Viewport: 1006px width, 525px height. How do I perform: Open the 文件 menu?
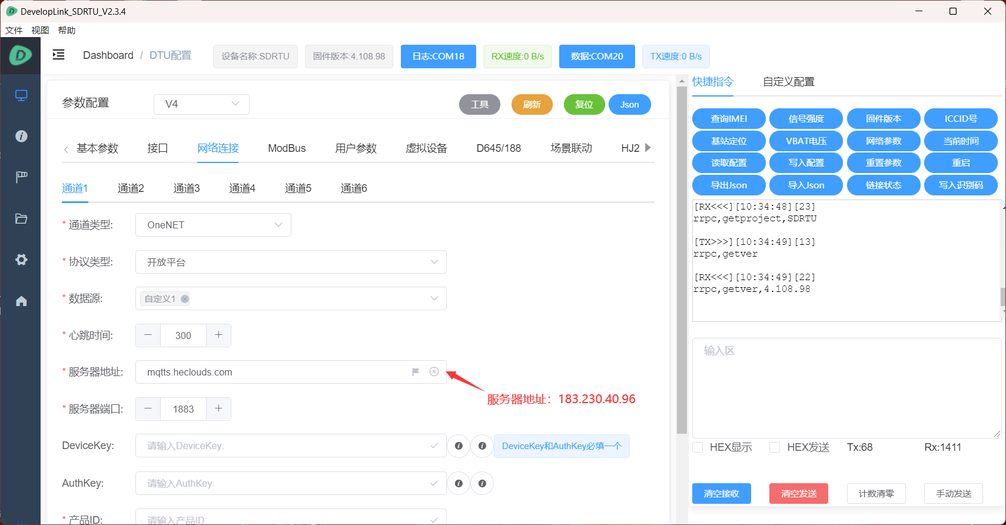coord(14,30)
